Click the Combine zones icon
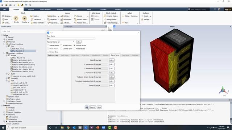Screen dimensions: 232x130 [49, 16]
